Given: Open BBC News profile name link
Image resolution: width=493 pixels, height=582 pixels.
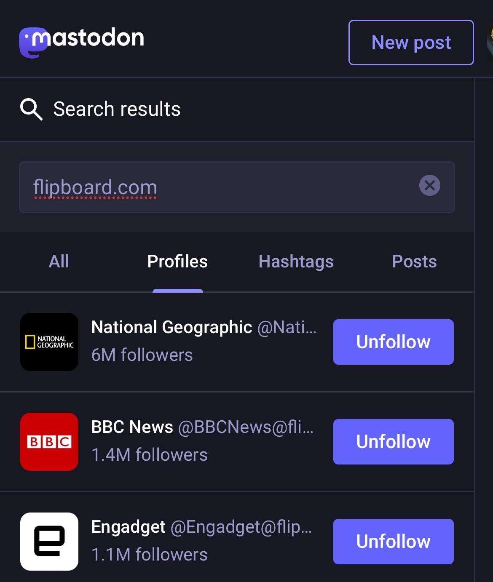Looking at the screenshot, I should pos(132,427).
